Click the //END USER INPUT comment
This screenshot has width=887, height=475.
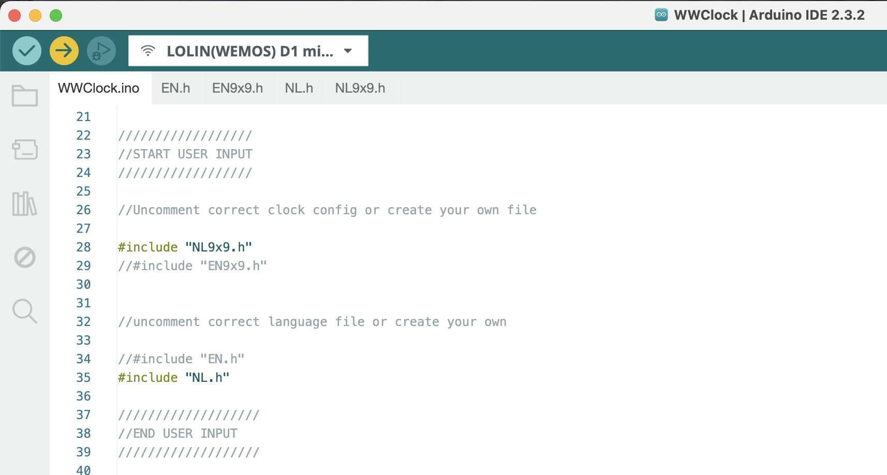(178, 434)
